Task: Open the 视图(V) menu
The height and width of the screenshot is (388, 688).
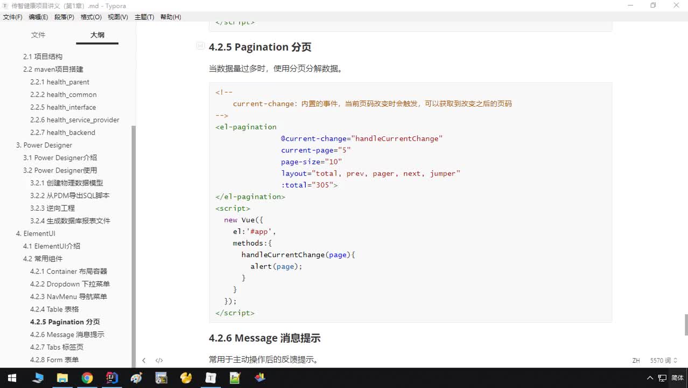Action: click(x=118, y=17)
